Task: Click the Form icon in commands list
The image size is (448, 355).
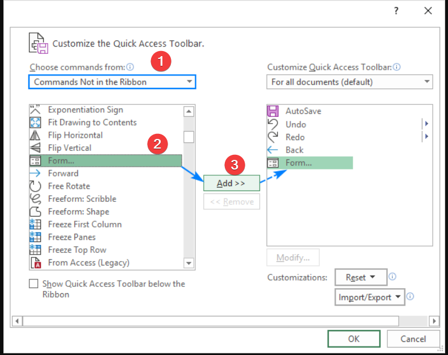Action: tap(35, 160)
